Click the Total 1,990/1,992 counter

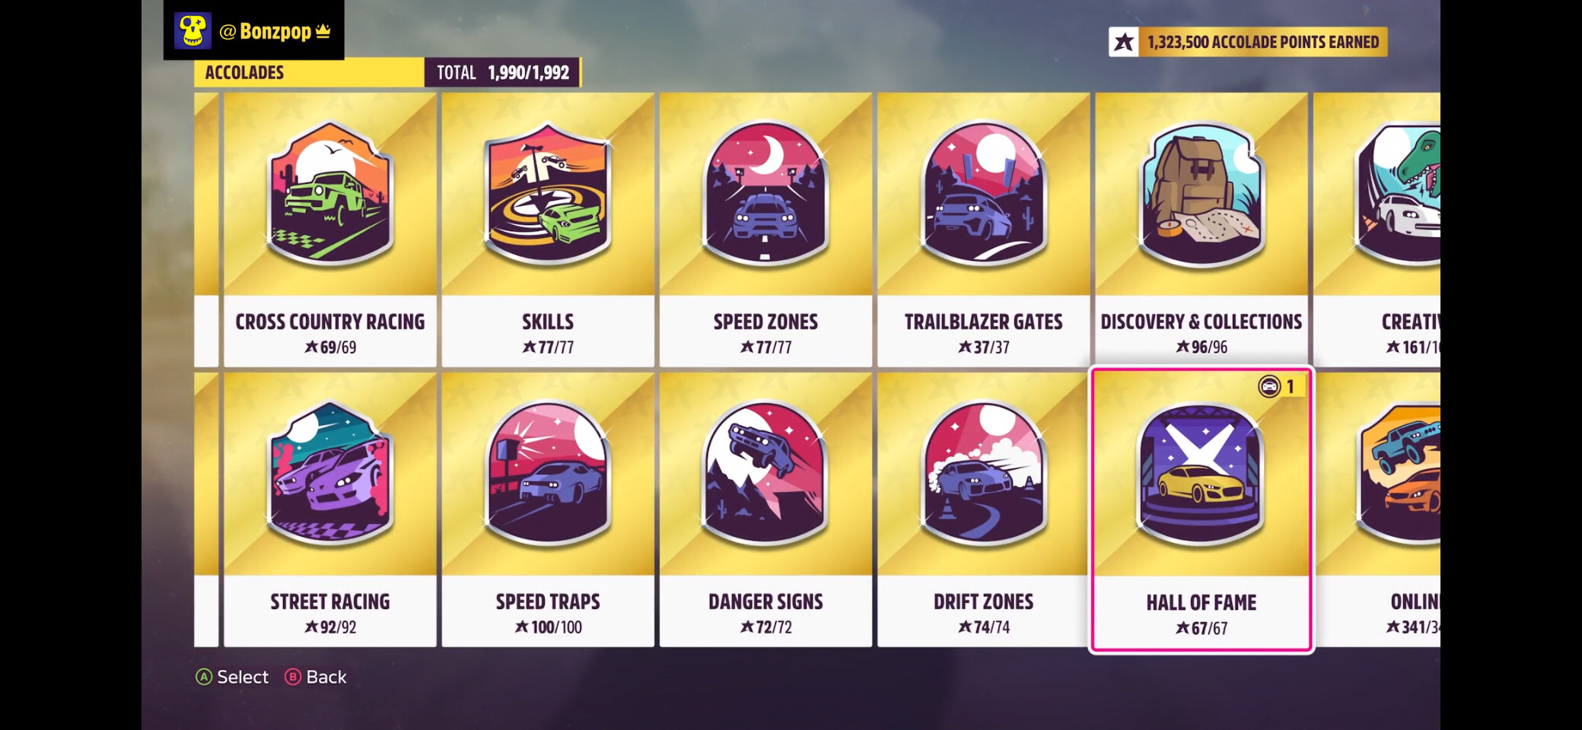(503, 72)
